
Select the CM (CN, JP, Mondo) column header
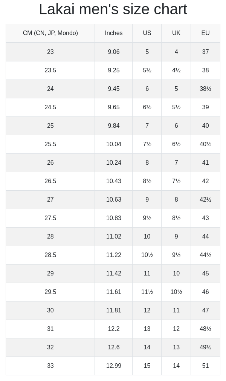[x=50, y=33]
